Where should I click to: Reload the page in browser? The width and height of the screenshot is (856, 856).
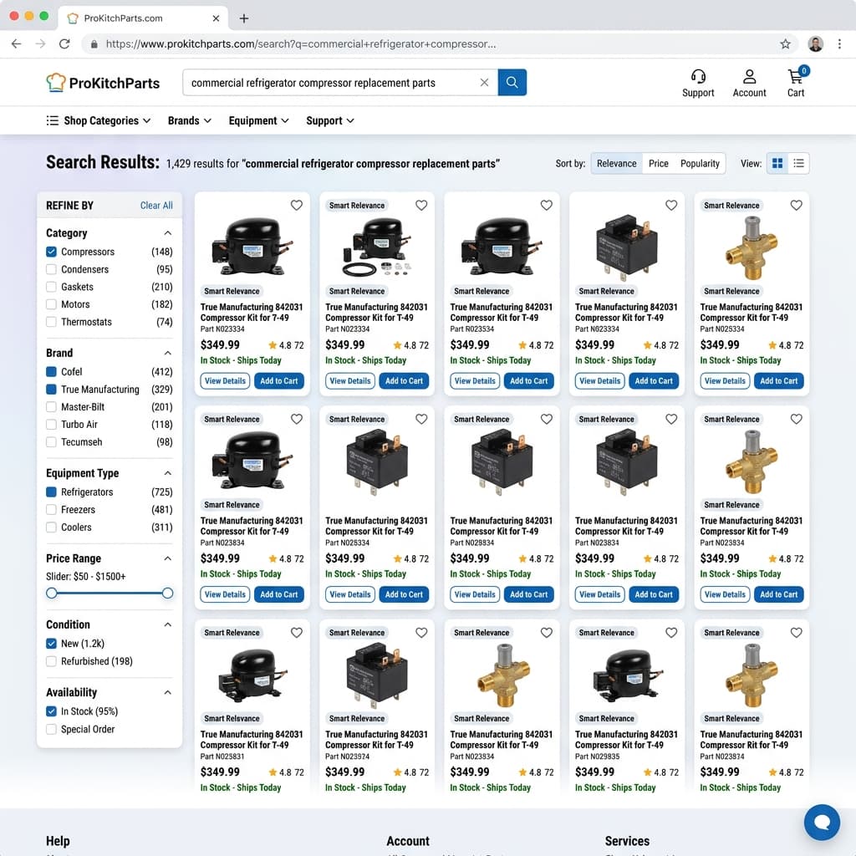coord(64,44)
